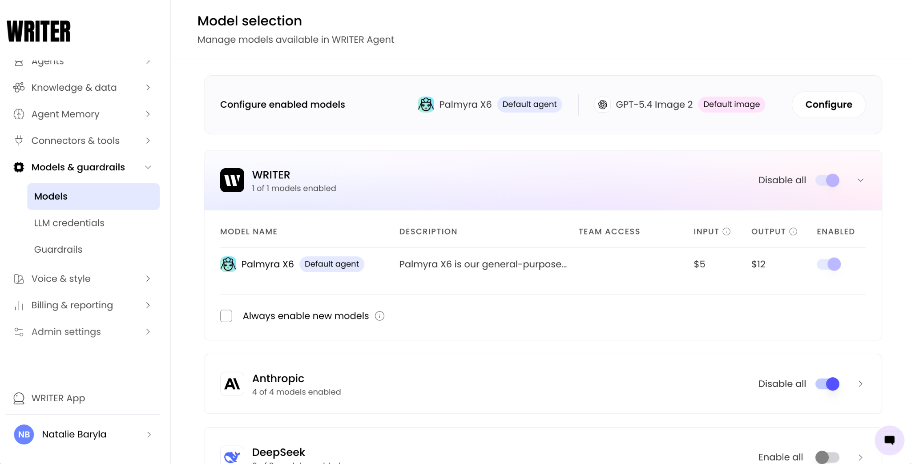Click the WRITER App chat head icon
The height and width of the screenshot is (464, 911).
(19, 398)
